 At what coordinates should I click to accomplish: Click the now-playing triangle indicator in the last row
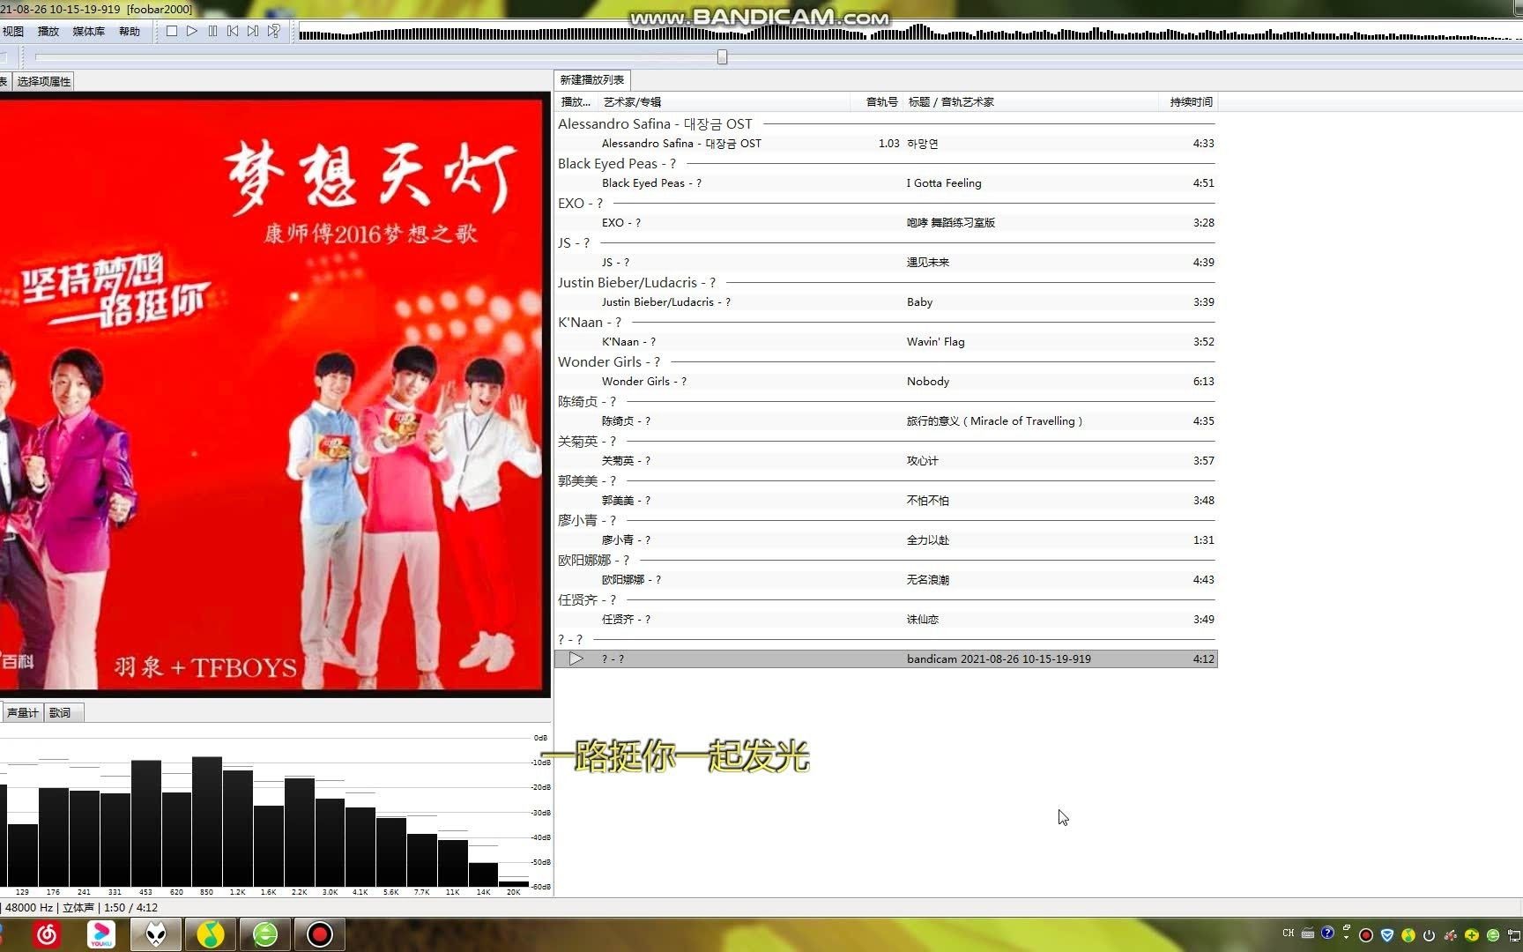(576, 658)
